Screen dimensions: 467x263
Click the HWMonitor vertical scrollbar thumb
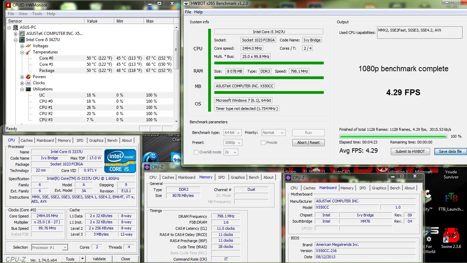click(176, 50)
